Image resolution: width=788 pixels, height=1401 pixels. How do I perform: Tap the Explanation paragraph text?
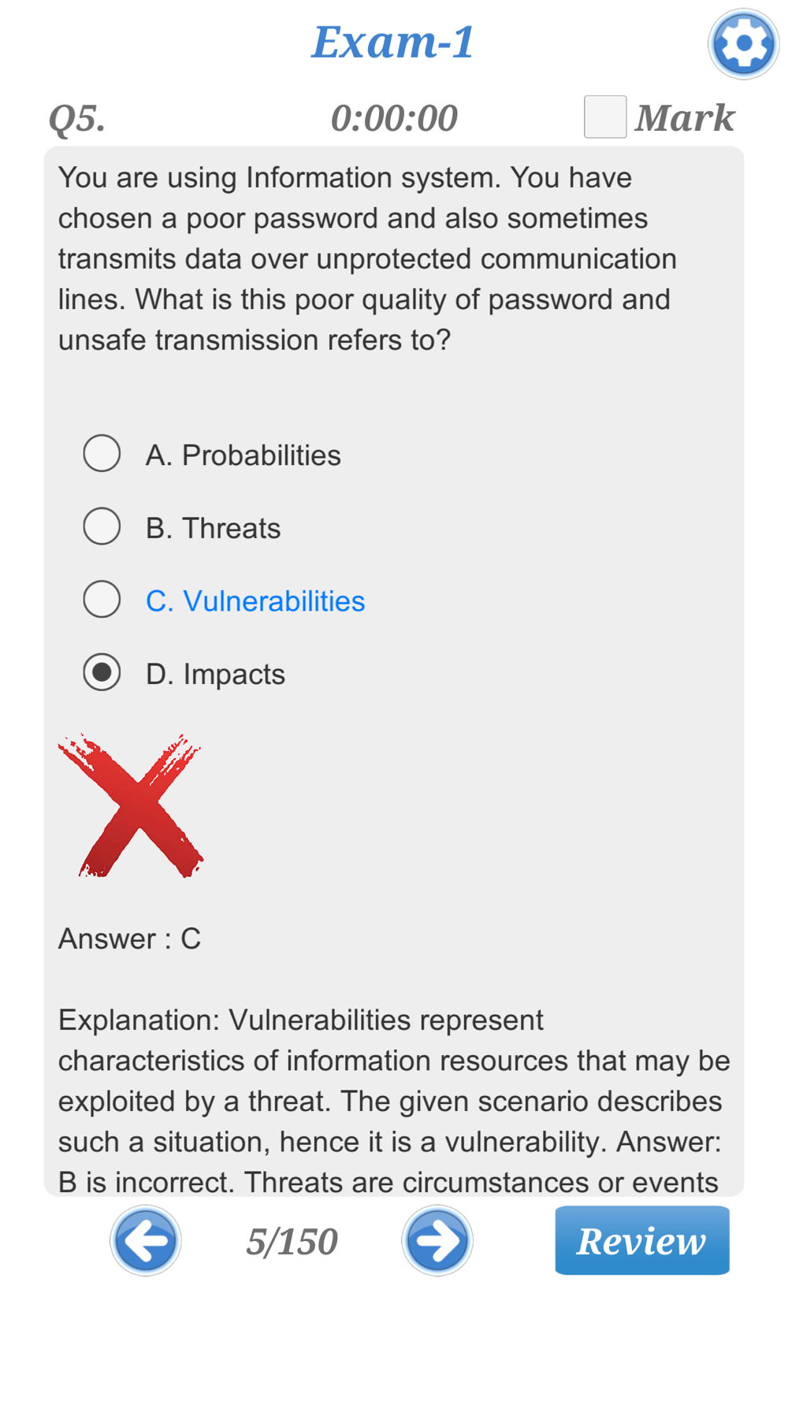pyautogui.click(x=394, y=1101)
